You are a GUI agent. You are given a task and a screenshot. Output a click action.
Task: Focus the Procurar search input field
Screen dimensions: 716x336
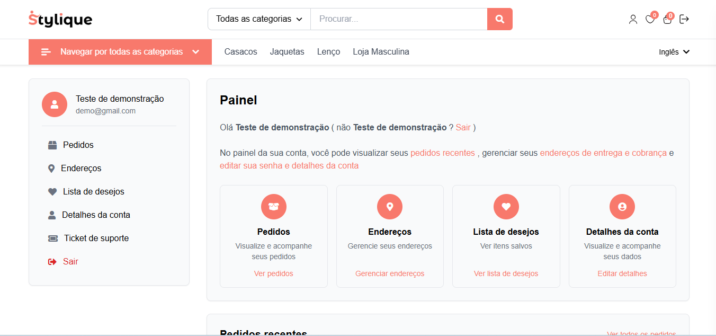click(398, 19)
